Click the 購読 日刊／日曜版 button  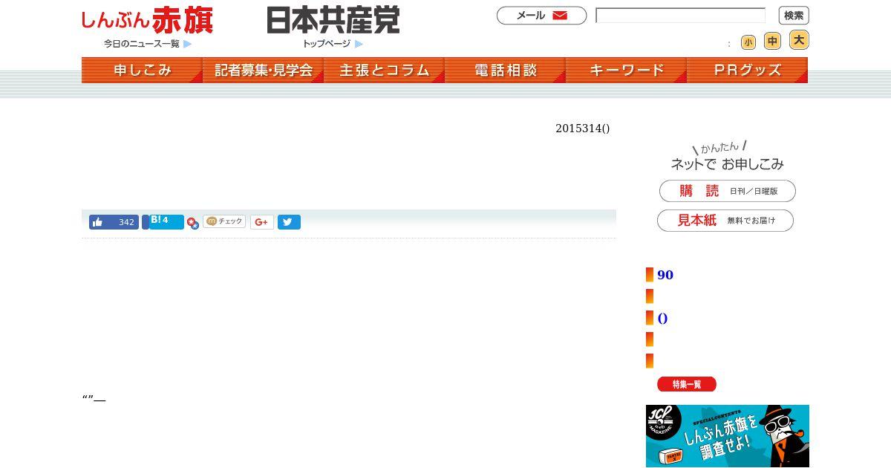point(728,191)
